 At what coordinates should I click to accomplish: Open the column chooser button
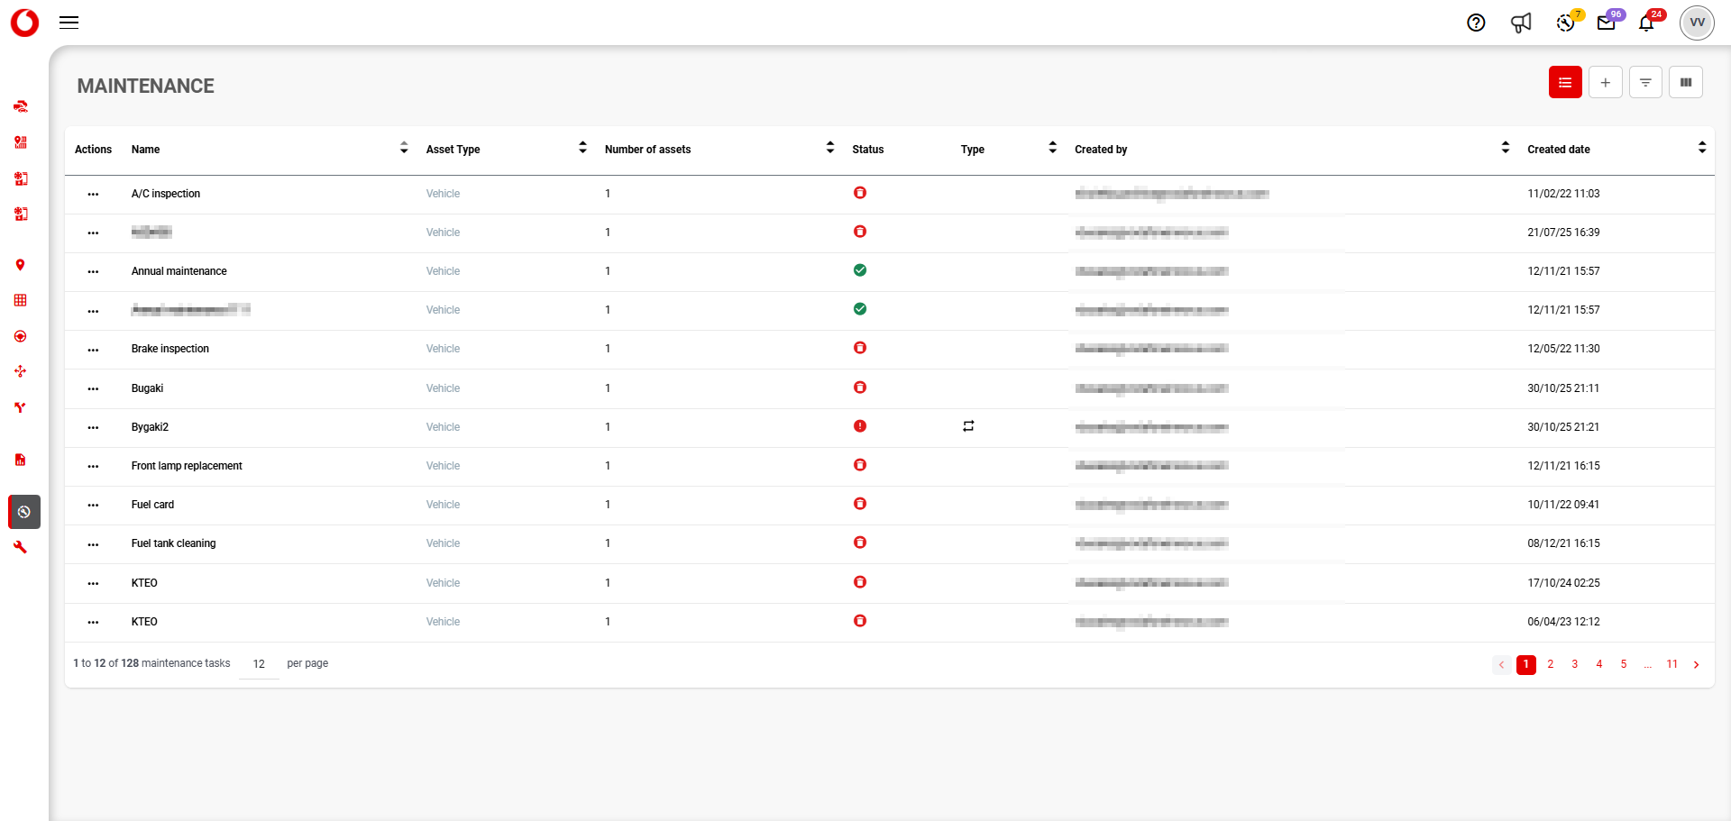1685,83
